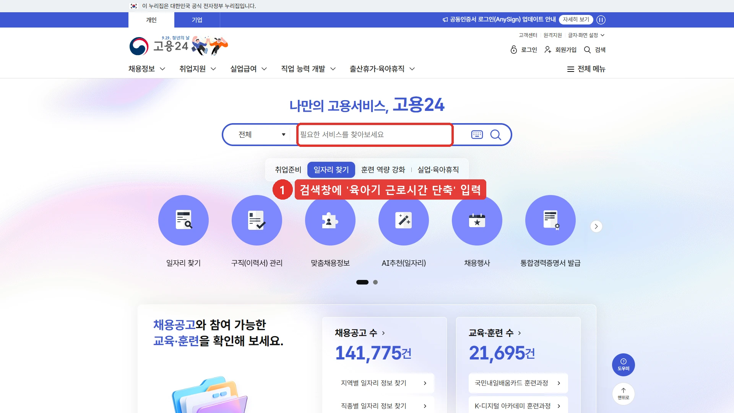Focus the 필요한 서비스를 찾아보세요 search field
The height and width of the screenshot is (413, 734).
pos(375,135)
